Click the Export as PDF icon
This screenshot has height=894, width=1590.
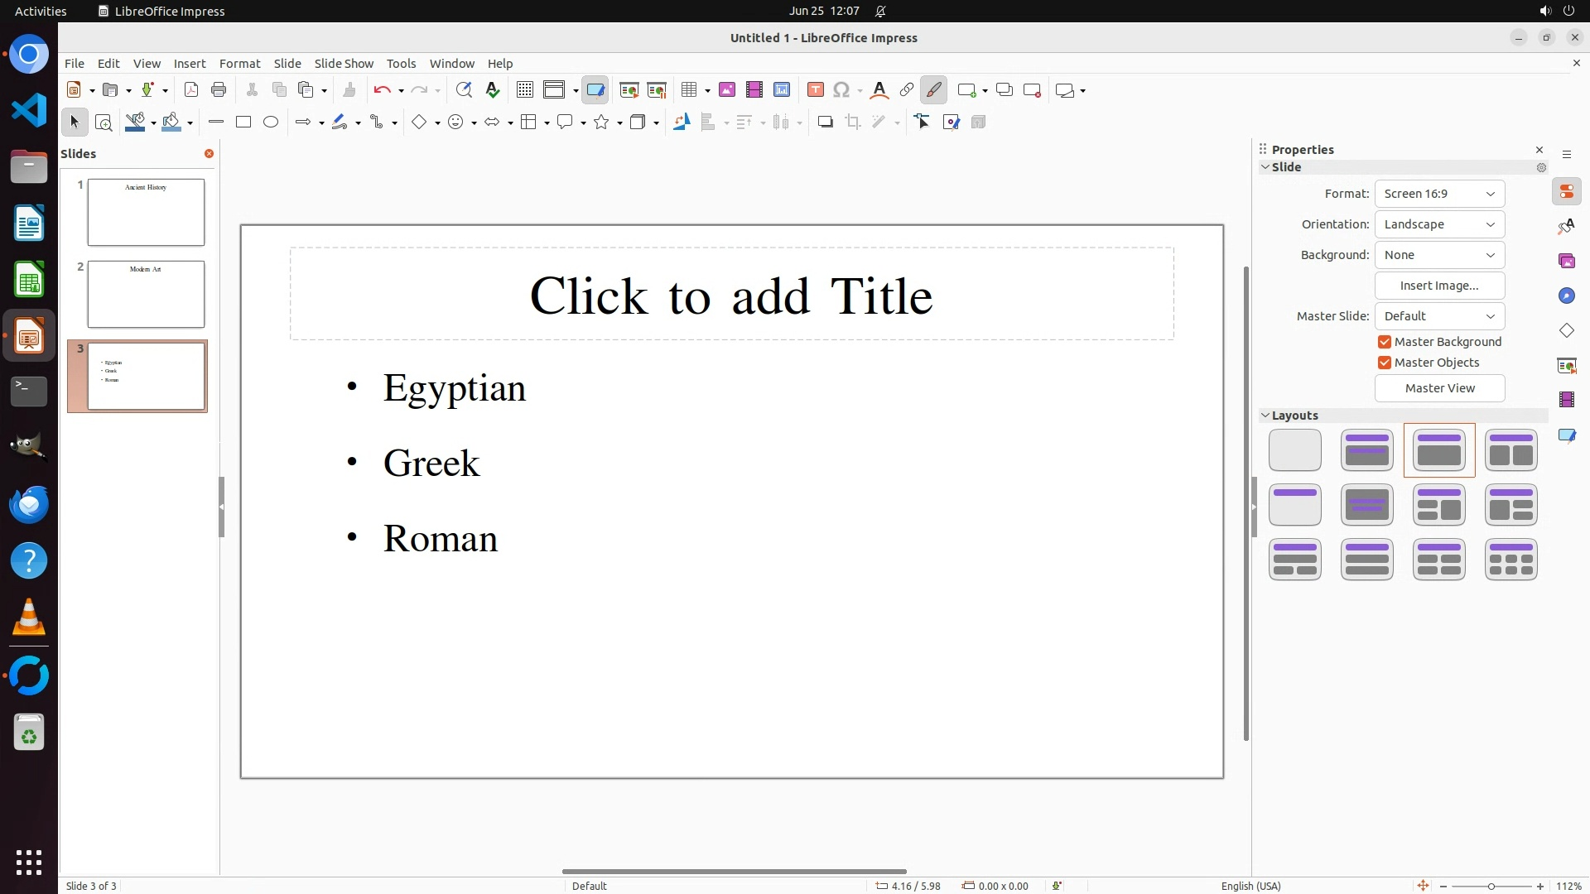pos(191,90)
